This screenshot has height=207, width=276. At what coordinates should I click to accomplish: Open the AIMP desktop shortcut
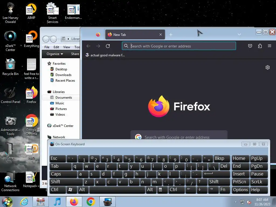click(31, 11)
